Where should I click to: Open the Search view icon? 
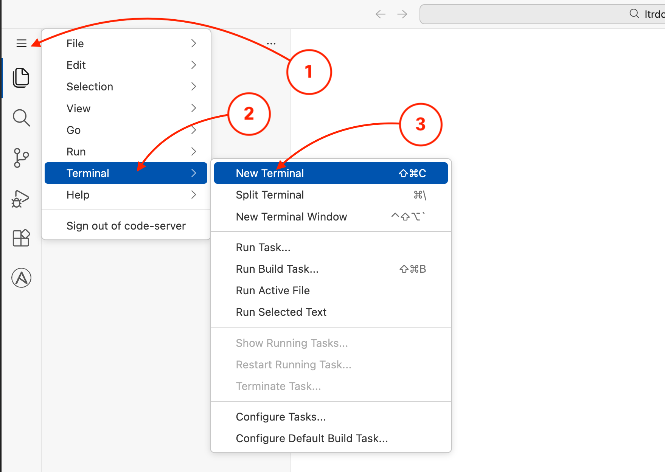[x=21, y=118]
